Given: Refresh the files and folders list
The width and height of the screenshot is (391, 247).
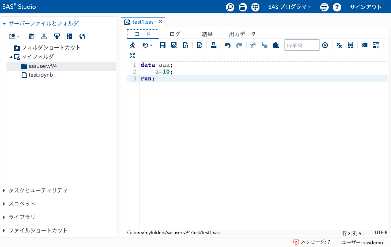Looking at the screenshot, I should [82, 36].
